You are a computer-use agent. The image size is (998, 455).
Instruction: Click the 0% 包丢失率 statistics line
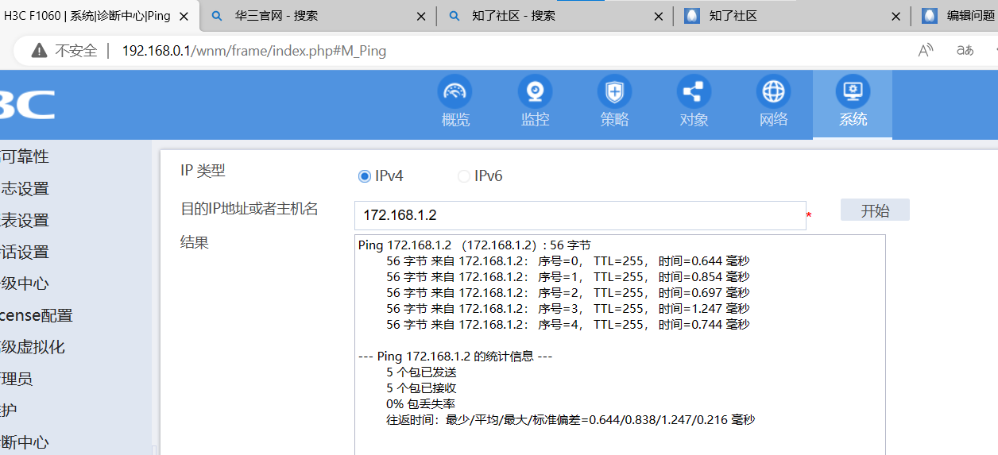[421, 403]
